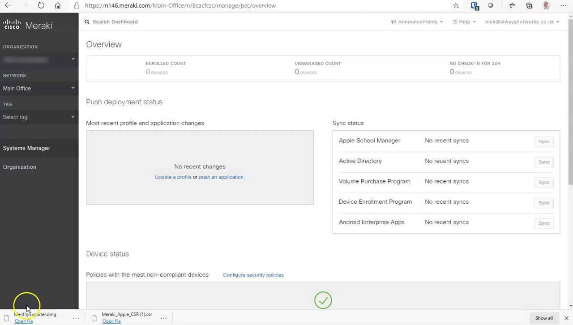
Task: Open the Help menu
Action: coord(464,21)
